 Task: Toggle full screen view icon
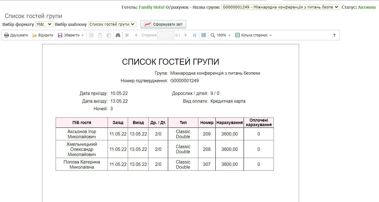tap(203, 35)
